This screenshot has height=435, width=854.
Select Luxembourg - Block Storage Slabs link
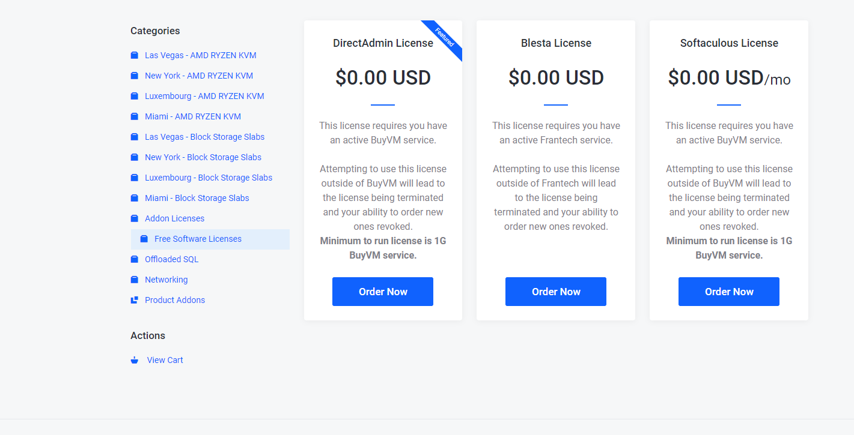tap(209, 178)
